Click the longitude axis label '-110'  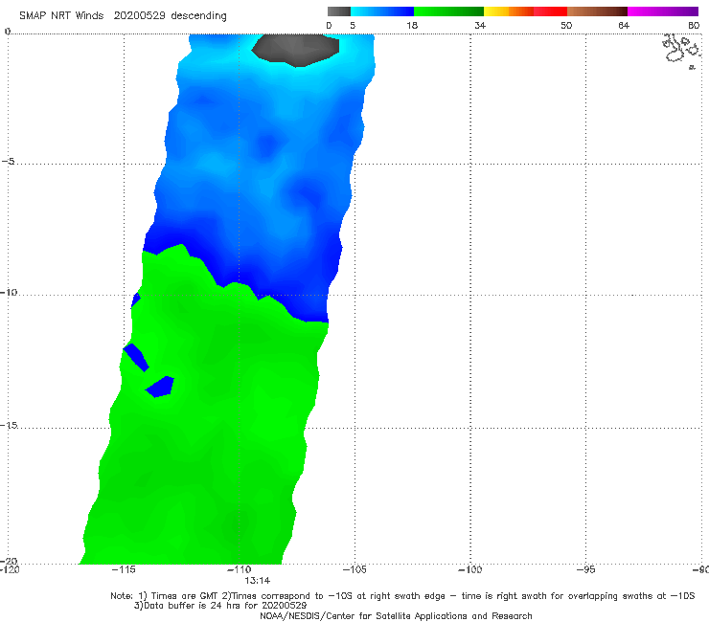coord(239,569)
